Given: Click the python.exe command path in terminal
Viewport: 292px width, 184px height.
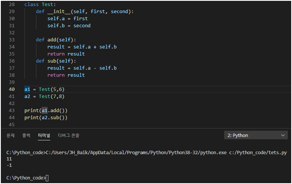Looking at the screenshot, I should (x=136, y=153).
